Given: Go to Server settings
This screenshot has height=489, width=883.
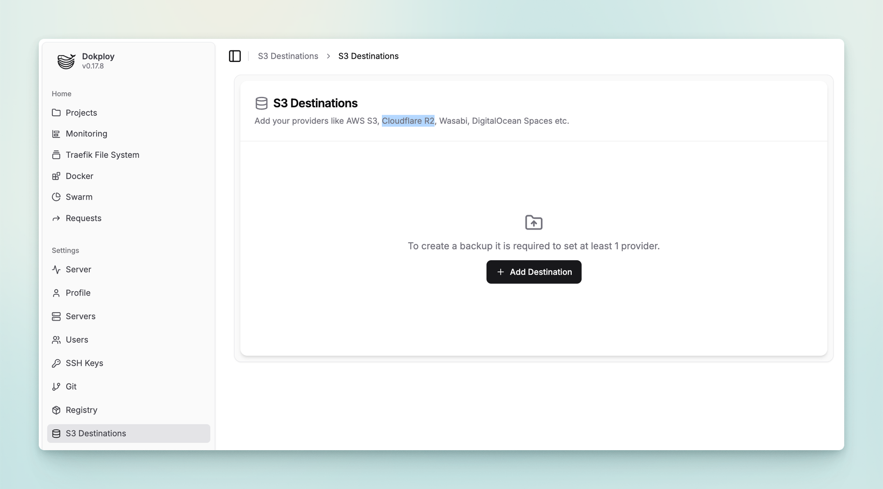Looking at the screenshot, I should click(78, 269).
